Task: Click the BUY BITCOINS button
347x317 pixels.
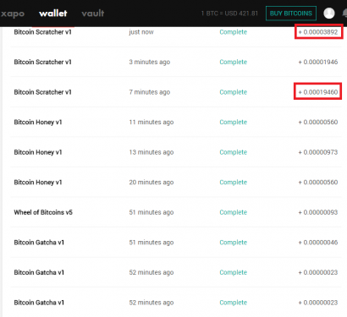Action: (x=291, y=14)
